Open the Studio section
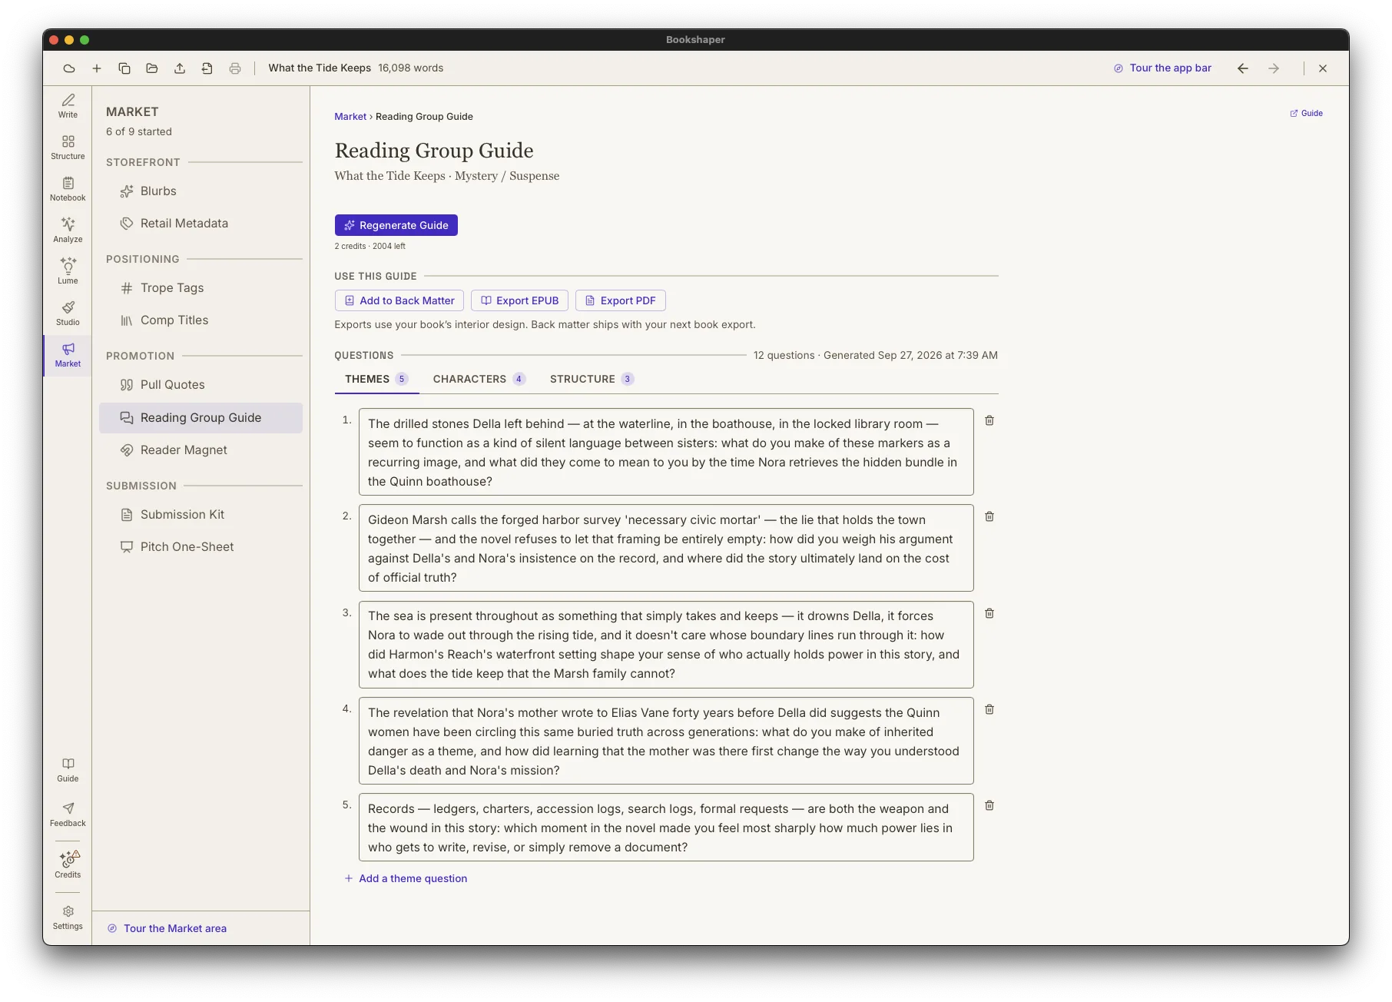Viewport: 1392px width, 1002px height. 68,314
